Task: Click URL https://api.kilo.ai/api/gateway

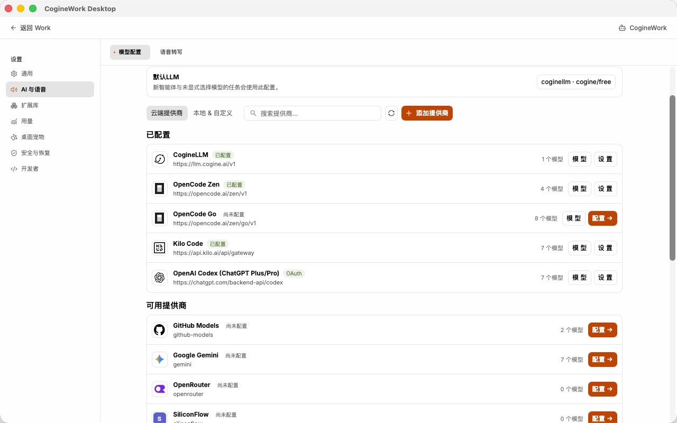Action: [214, 253]
